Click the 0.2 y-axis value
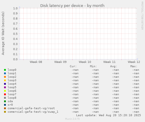 click(x=15, y=49)
